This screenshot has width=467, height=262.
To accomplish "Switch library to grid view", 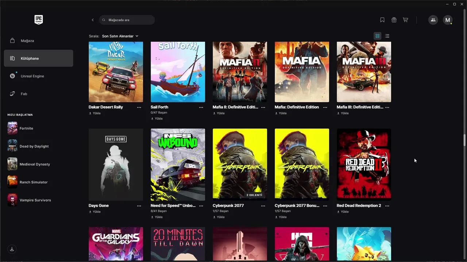I will (x=377, y=36).
